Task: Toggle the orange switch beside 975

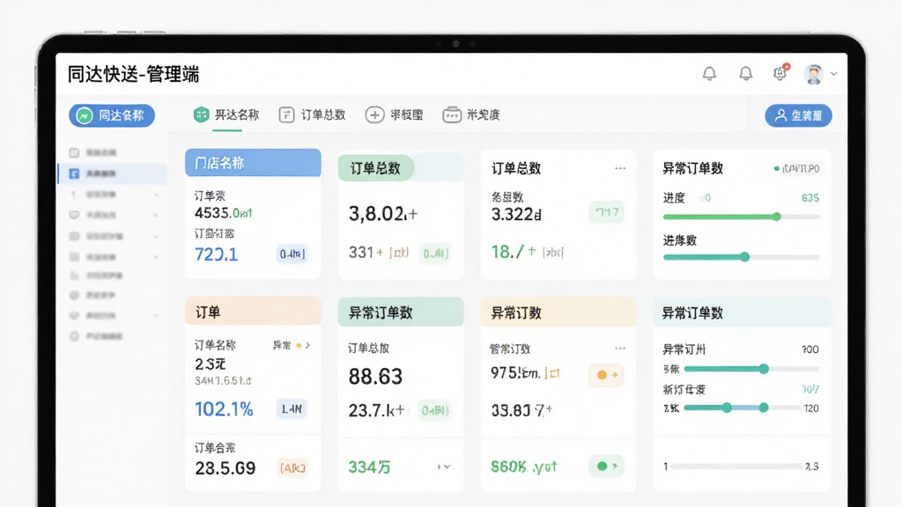Action: [607, 375]
